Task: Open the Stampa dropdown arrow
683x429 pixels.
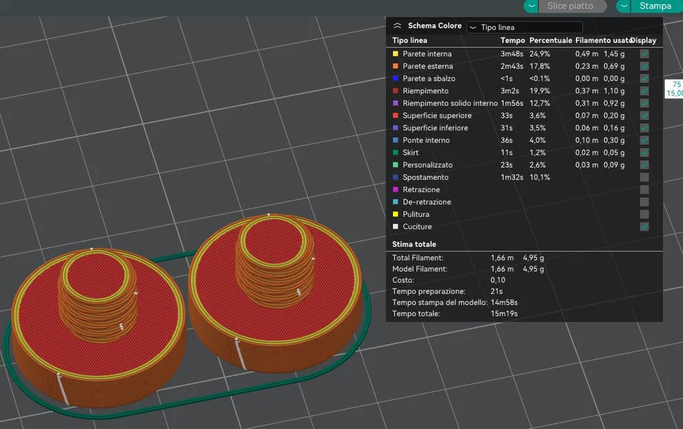Action: [623, 6]
